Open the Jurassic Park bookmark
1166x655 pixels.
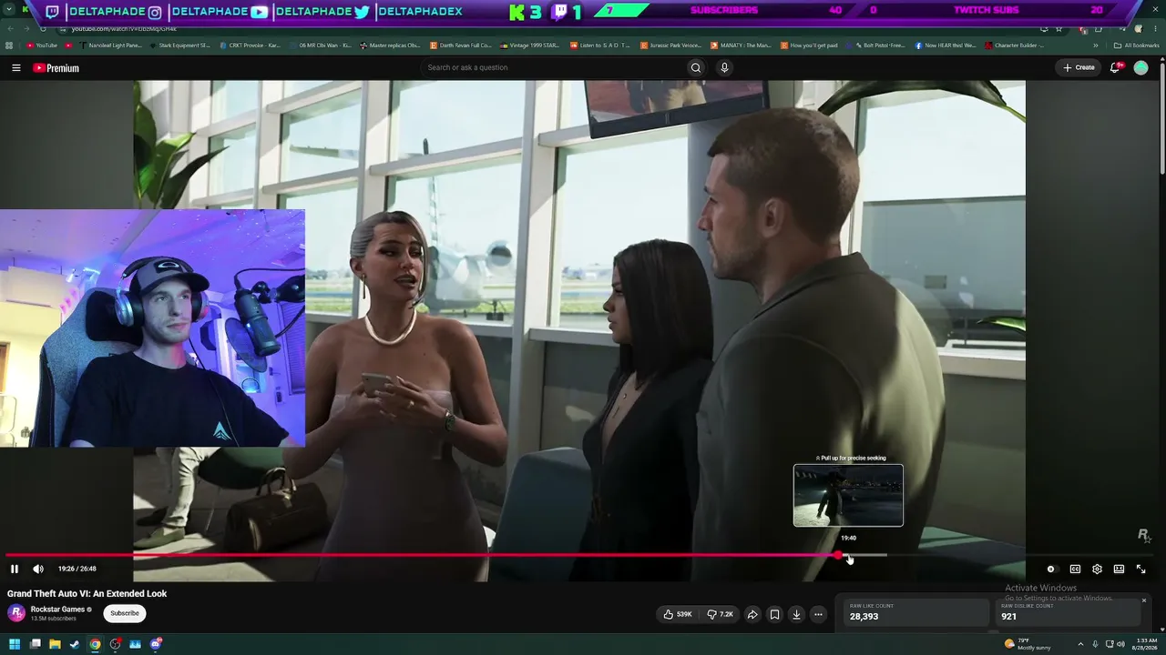pyautogui.click(x=671, y=45)
